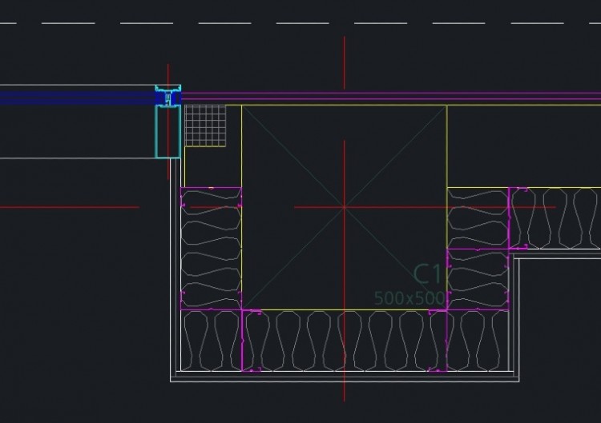The image size is (601, 423).
Task: Select the long magenta line above the column
Action: 385,94
